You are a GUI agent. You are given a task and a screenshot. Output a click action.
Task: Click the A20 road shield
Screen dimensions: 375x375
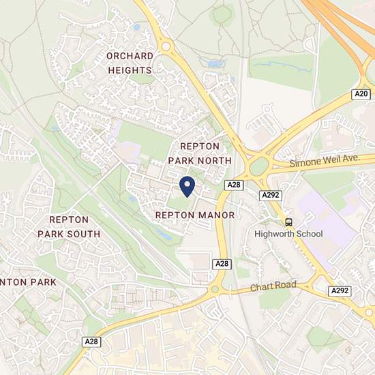tap(361, 94)
